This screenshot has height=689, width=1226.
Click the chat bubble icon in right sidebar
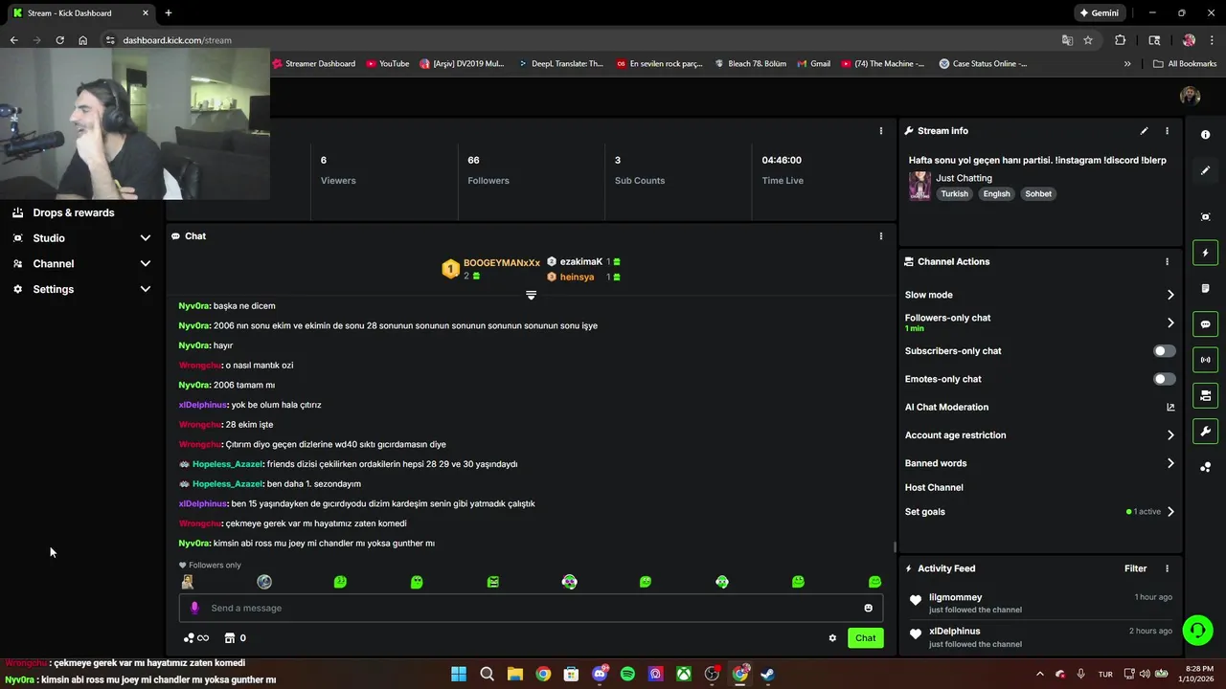point(1205,324)
